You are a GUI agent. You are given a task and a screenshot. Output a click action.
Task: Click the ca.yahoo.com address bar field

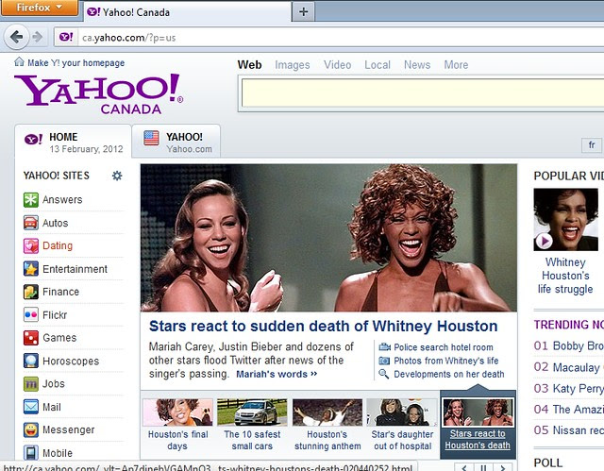tap(331, 38)
